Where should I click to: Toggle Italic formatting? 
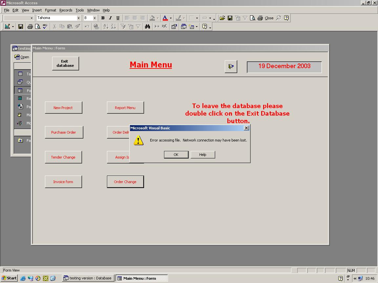[x=110, y=18]
